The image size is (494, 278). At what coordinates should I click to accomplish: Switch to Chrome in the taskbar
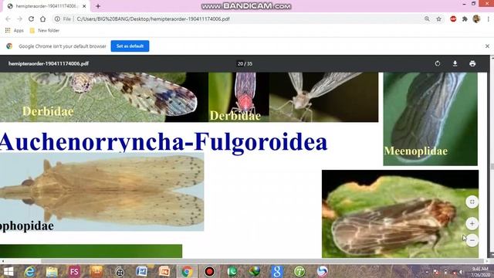tap(187, 271)
